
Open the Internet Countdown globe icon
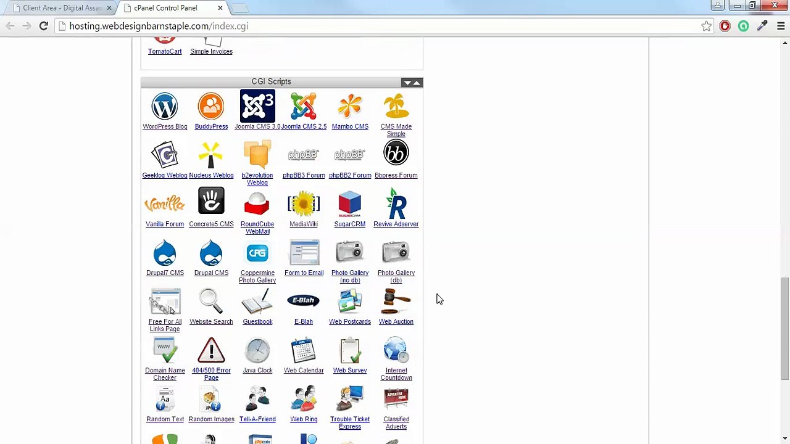point(396,350)
